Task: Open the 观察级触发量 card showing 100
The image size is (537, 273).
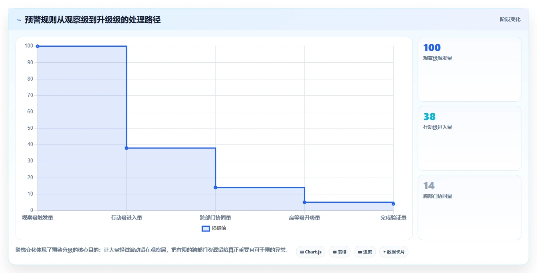Action: point(470,69)
